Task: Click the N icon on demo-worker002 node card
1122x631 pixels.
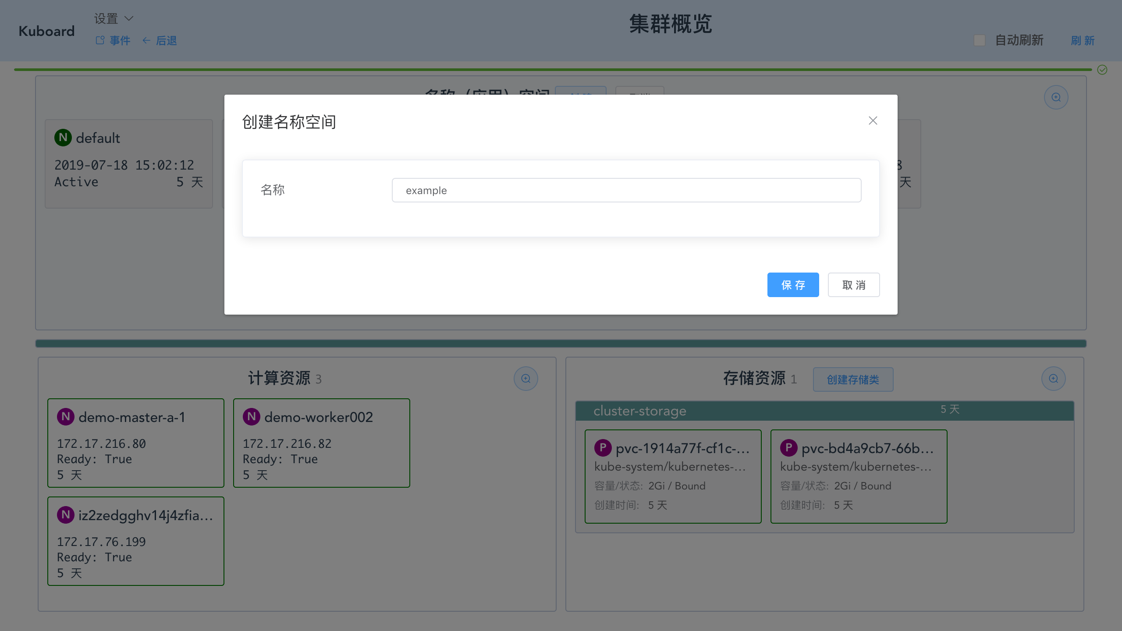Action: coord(252,417)
